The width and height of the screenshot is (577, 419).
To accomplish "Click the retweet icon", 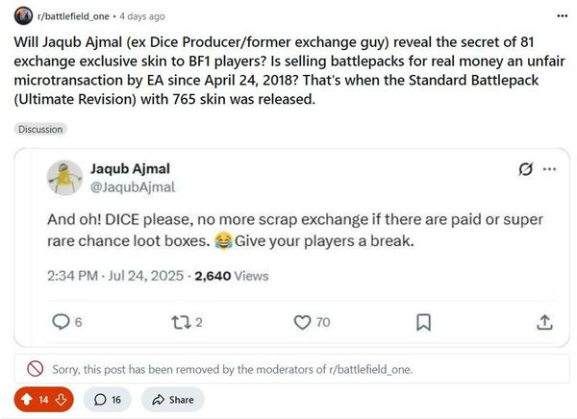I will pos(178,322).
